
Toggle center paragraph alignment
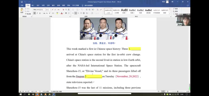tap(75, 13)
